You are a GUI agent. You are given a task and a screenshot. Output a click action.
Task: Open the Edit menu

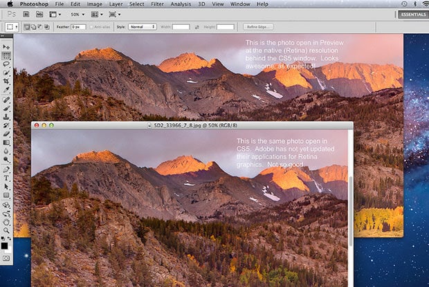click(x=75, y=4)
